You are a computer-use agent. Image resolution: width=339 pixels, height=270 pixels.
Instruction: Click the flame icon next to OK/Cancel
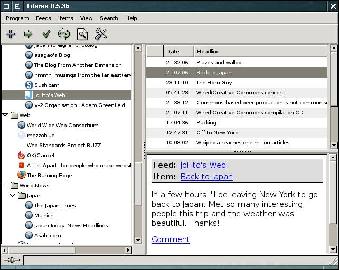click(x=22, y=155)
